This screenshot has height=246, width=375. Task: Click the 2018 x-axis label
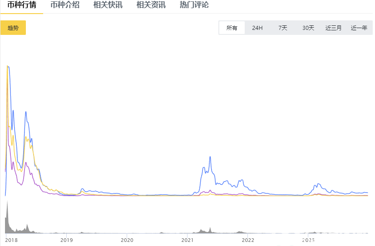(11, 240)
